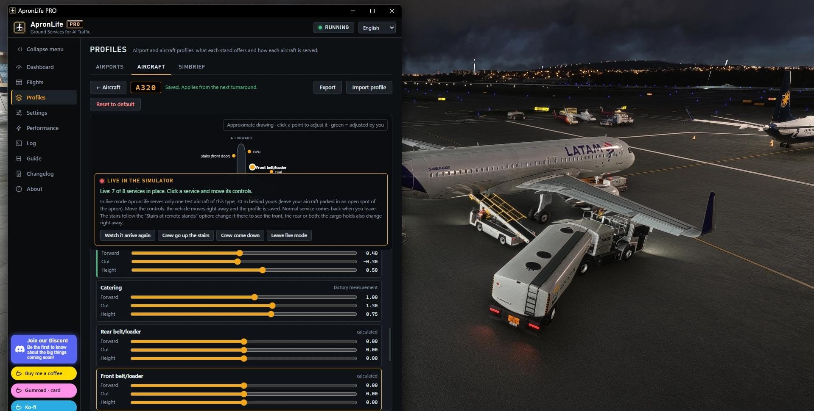The image size is (814, 411).
Task: Click the Gumroad card cup icon
Action: 19,390
